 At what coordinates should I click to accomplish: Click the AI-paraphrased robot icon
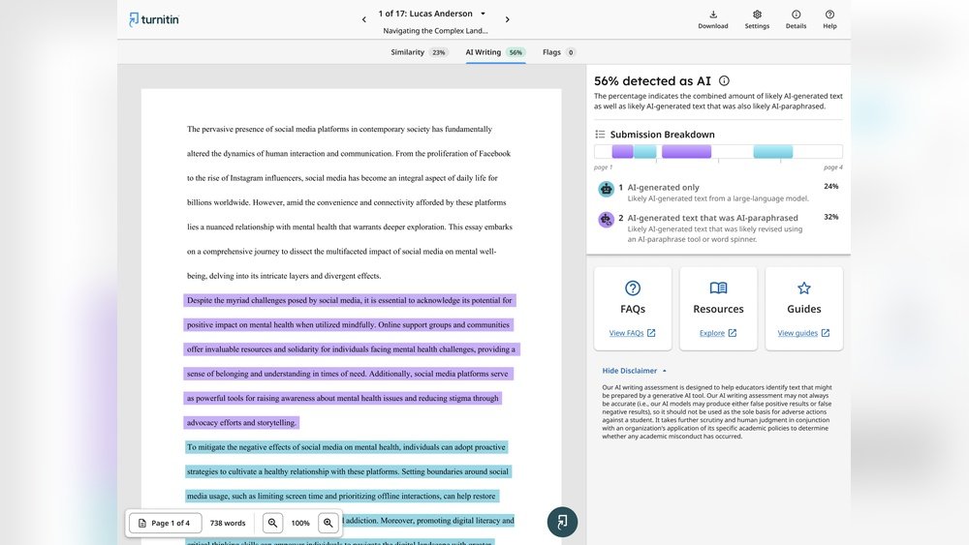[x=607, y=219]
